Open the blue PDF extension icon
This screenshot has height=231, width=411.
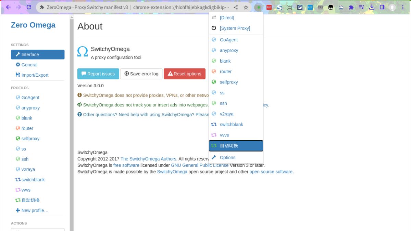point(310,7)
